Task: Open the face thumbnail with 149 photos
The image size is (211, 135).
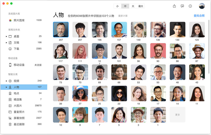Action: tap(139, 30)
